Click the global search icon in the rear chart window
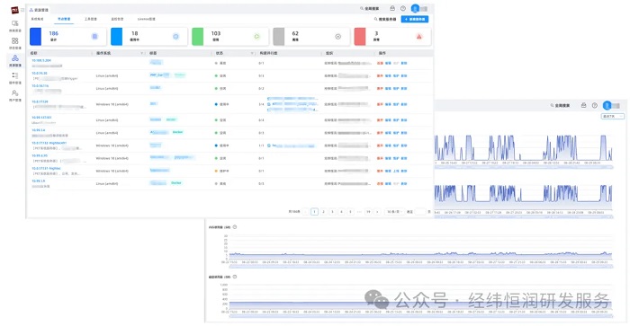The image size is (630, 326). (552, 105)
